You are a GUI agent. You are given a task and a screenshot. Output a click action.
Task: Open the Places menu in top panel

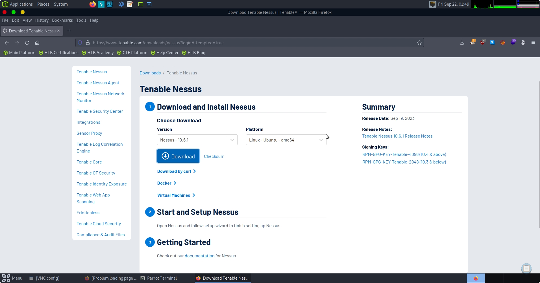[x=43, y=4]
